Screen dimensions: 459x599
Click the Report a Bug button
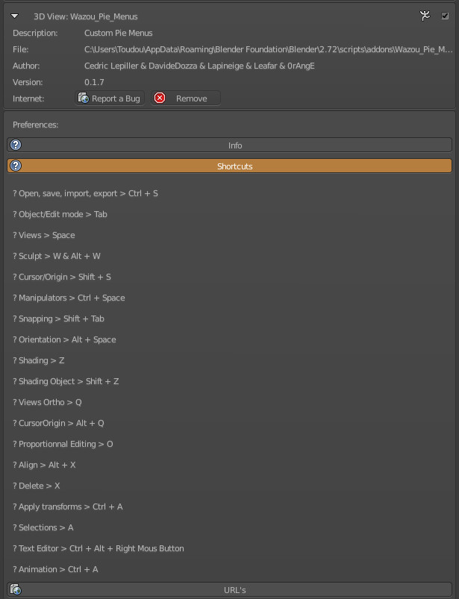(x=110, y=98)
